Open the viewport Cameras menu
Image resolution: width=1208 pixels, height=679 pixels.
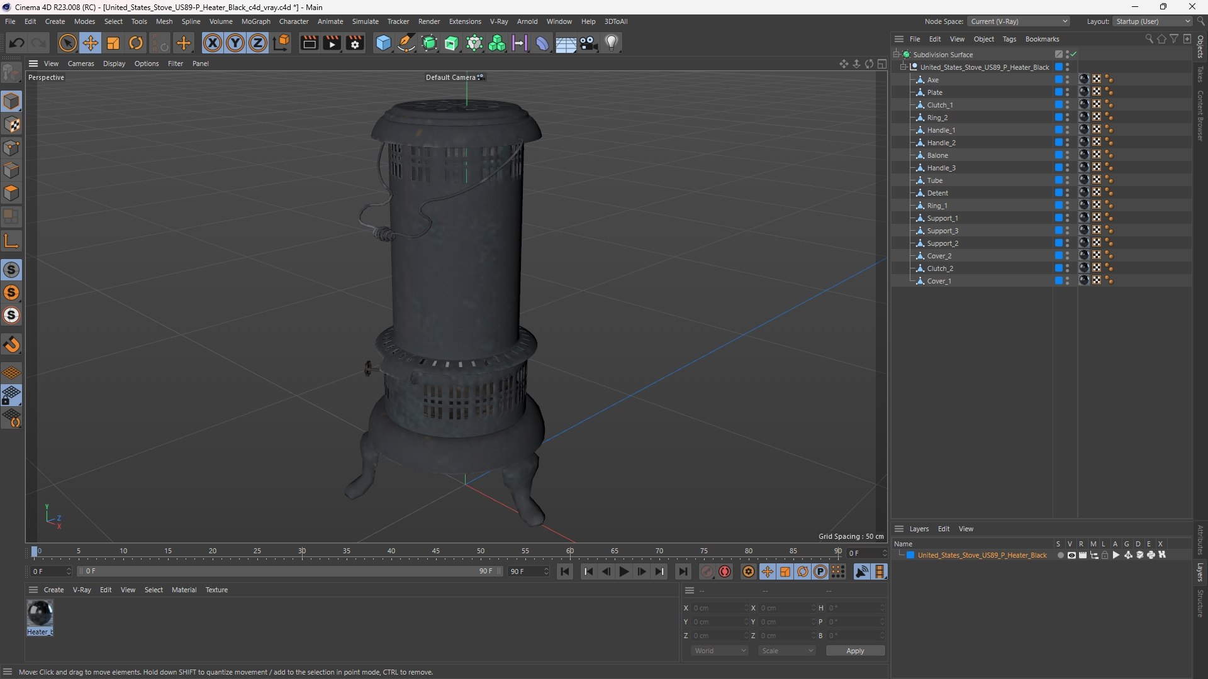point(81,63)
